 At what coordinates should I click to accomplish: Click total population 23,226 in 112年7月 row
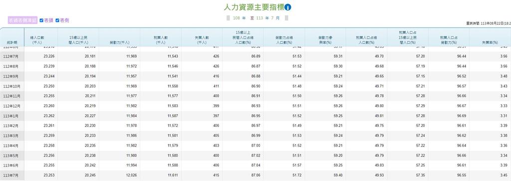(49, 56)
